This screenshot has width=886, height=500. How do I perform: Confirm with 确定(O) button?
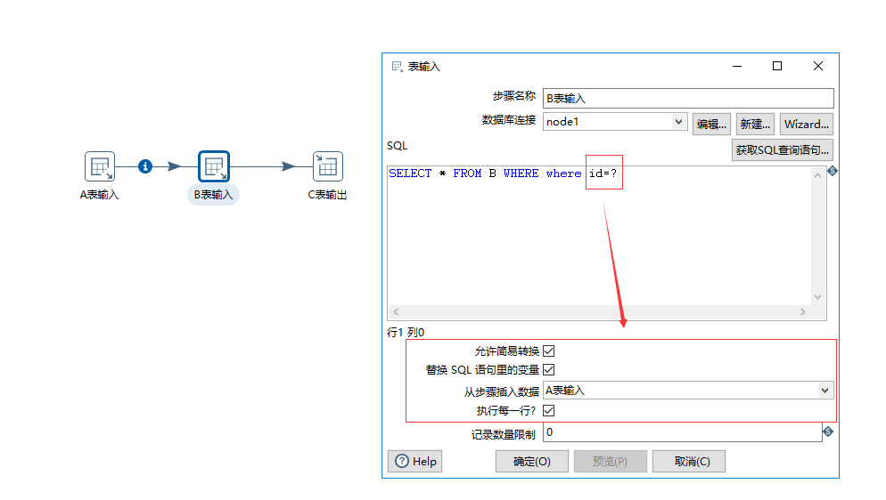point(532,461)
